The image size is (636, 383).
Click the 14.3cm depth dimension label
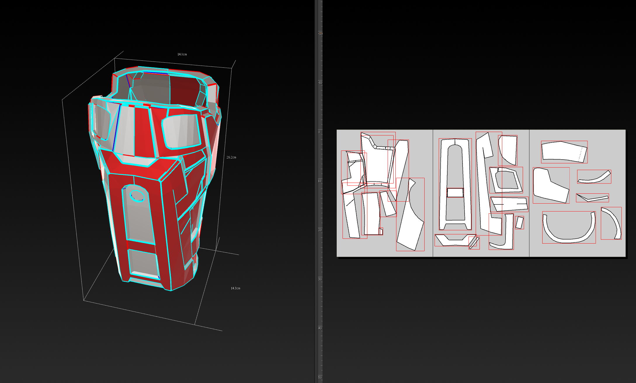pos(235,288)
